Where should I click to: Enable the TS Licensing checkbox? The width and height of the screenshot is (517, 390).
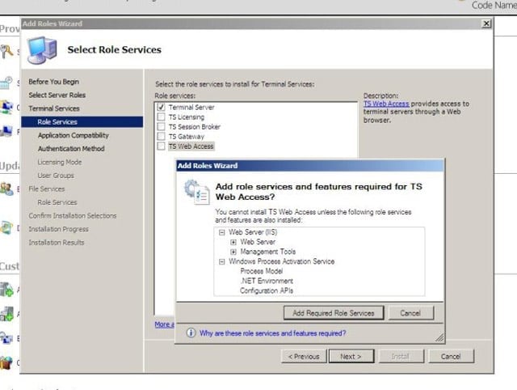click(x=161, y=117)
